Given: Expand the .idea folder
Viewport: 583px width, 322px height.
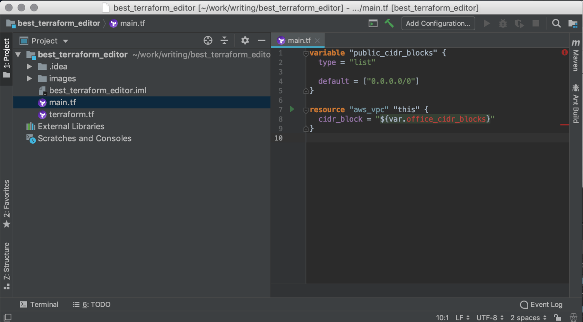Looking at the screenshot, I should pyautogui.click(x=29, y=67).
